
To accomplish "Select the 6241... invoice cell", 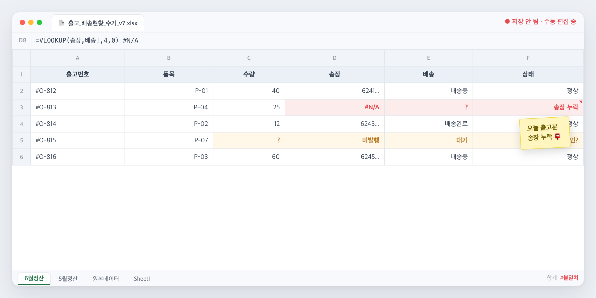I will pos(334,91).
